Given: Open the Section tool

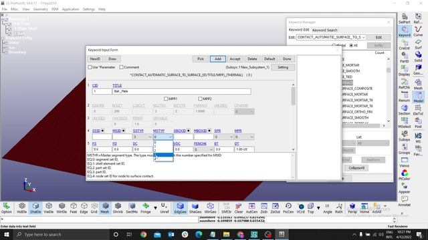Looking at the screenshot, I should (x=404, y=110).
